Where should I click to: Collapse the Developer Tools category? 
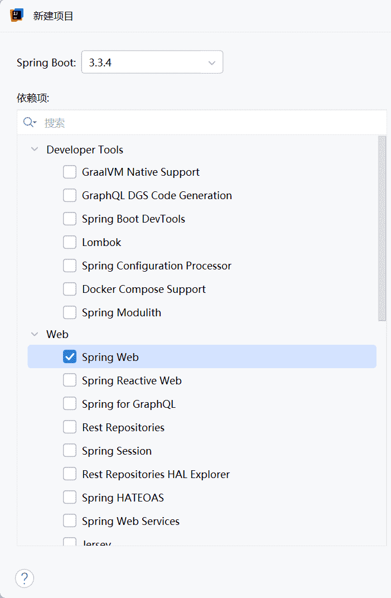(35, 149)
